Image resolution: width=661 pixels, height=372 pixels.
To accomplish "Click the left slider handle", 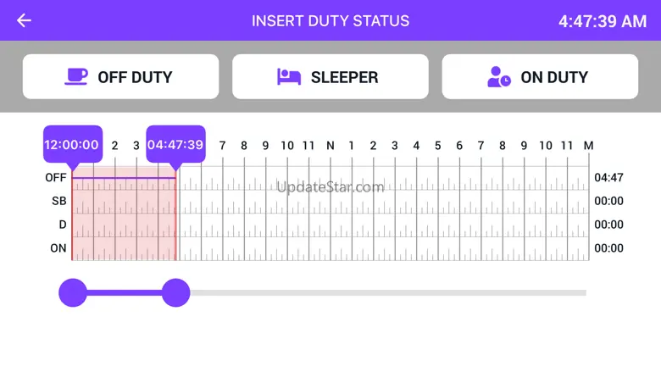I will point(73,293).
